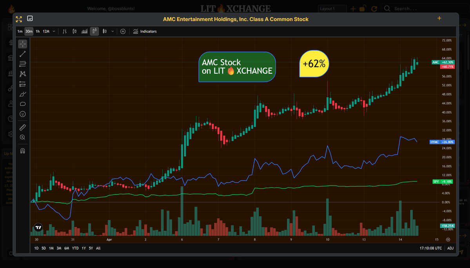
Task: Click the chart style icon beside dropdown arrow
Action: point(105,31)
